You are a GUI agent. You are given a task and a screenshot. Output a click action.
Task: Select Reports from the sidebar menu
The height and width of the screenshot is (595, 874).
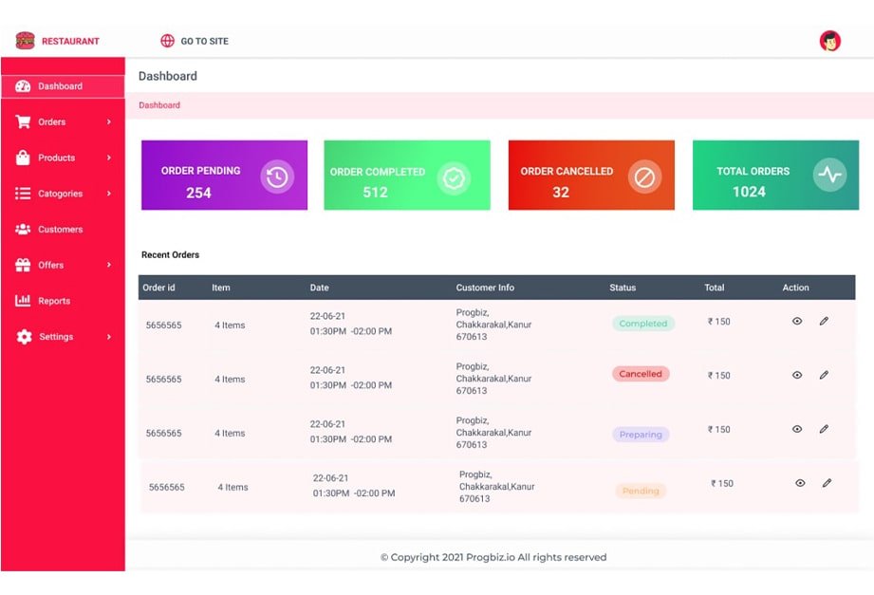click(54, 301)
